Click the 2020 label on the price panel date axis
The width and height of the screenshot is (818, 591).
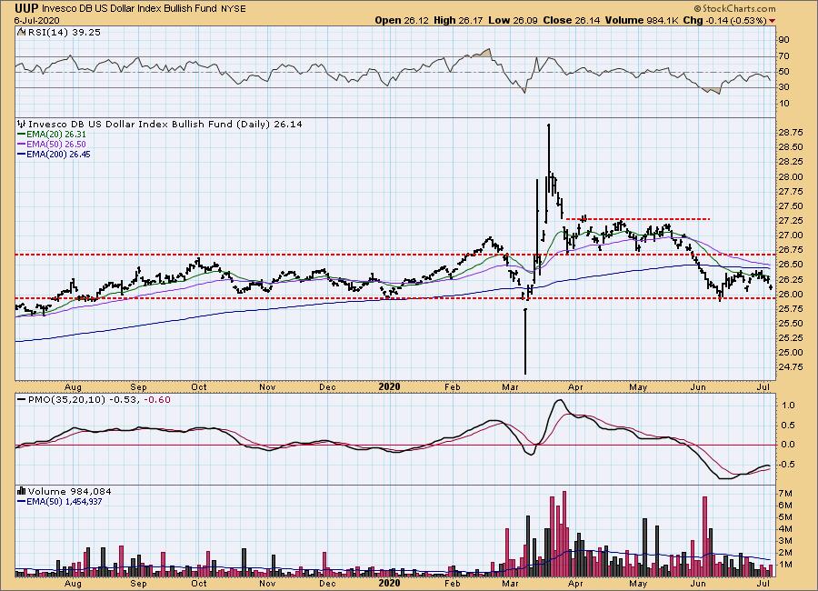pos(389,386)
